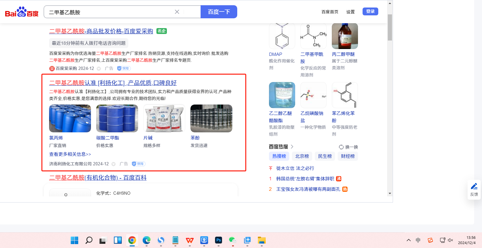482x248 pixels.
Task: Open the blue plus-square app on the taskbar
Action: [247, 240]
